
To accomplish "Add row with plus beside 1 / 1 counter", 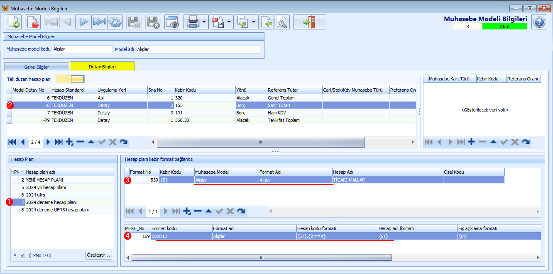I will tap(187, 211).
